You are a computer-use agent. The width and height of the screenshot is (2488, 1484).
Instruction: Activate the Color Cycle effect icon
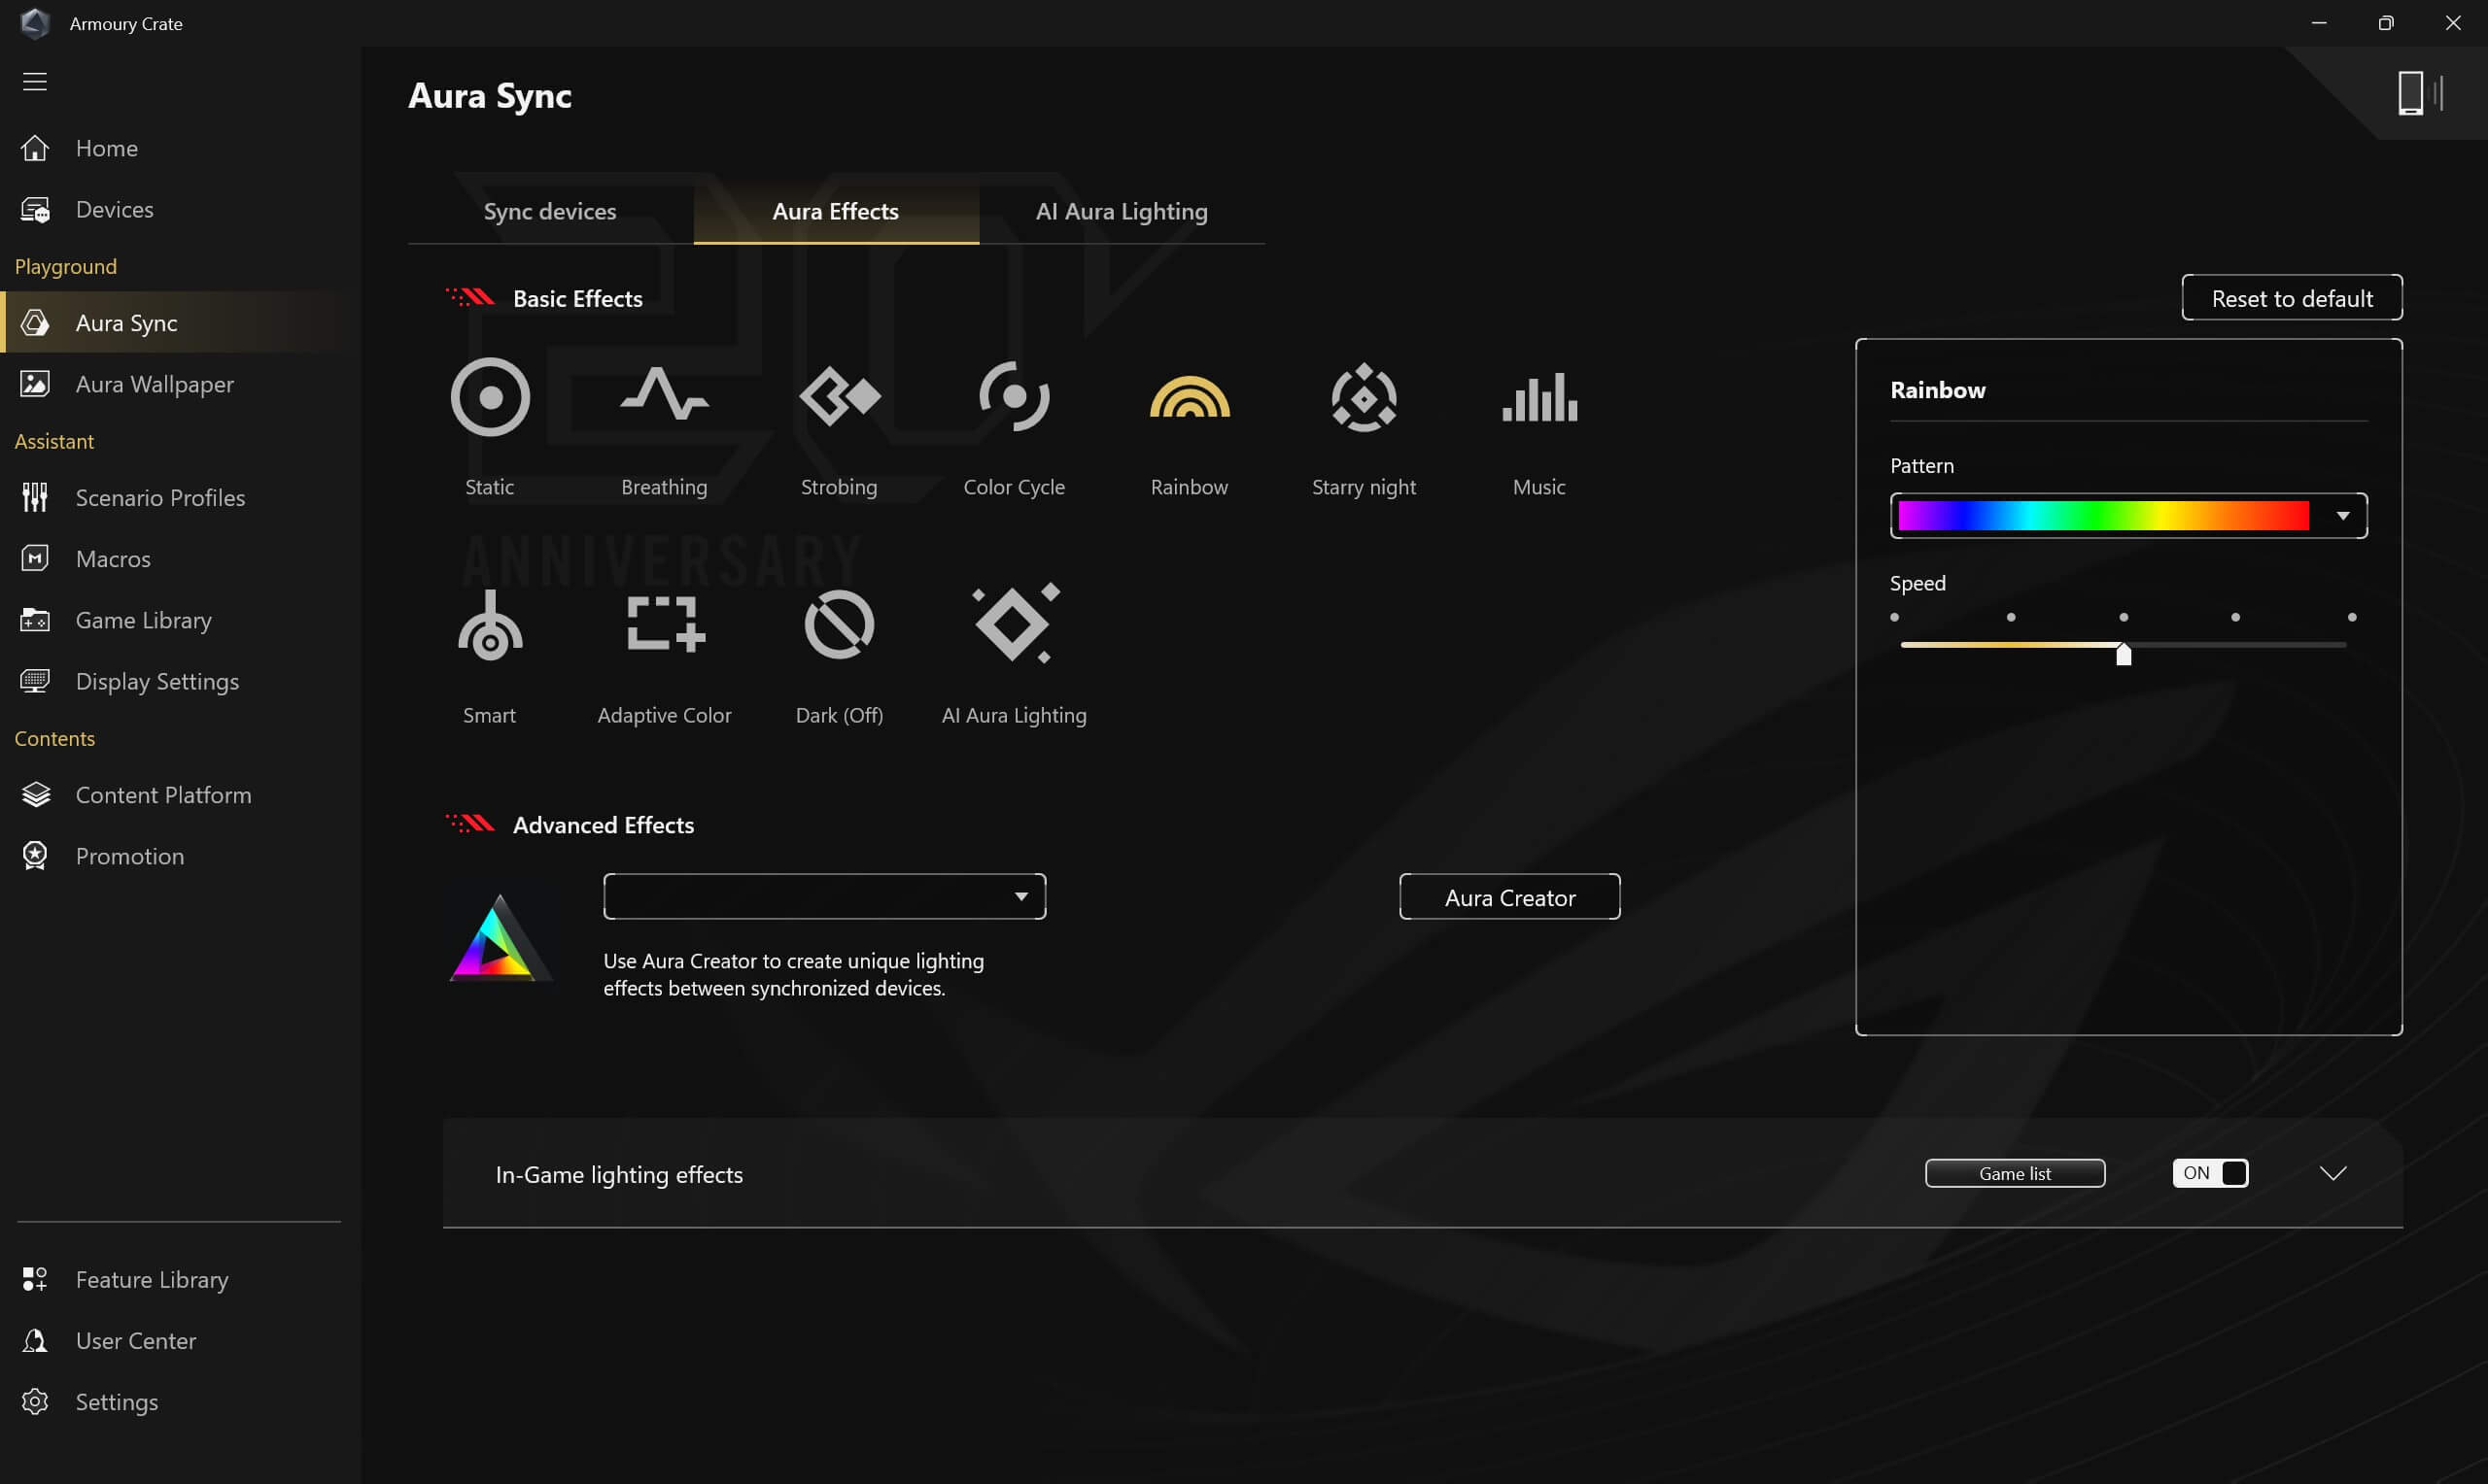(x=1014, y=396)
